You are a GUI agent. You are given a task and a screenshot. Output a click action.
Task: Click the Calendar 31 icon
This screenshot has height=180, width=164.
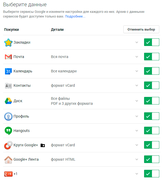point(8,71)
